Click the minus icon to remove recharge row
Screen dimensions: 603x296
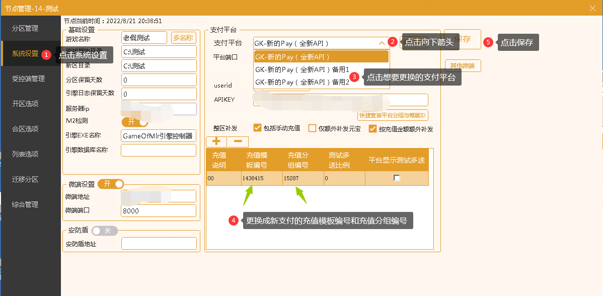[238, 142]
